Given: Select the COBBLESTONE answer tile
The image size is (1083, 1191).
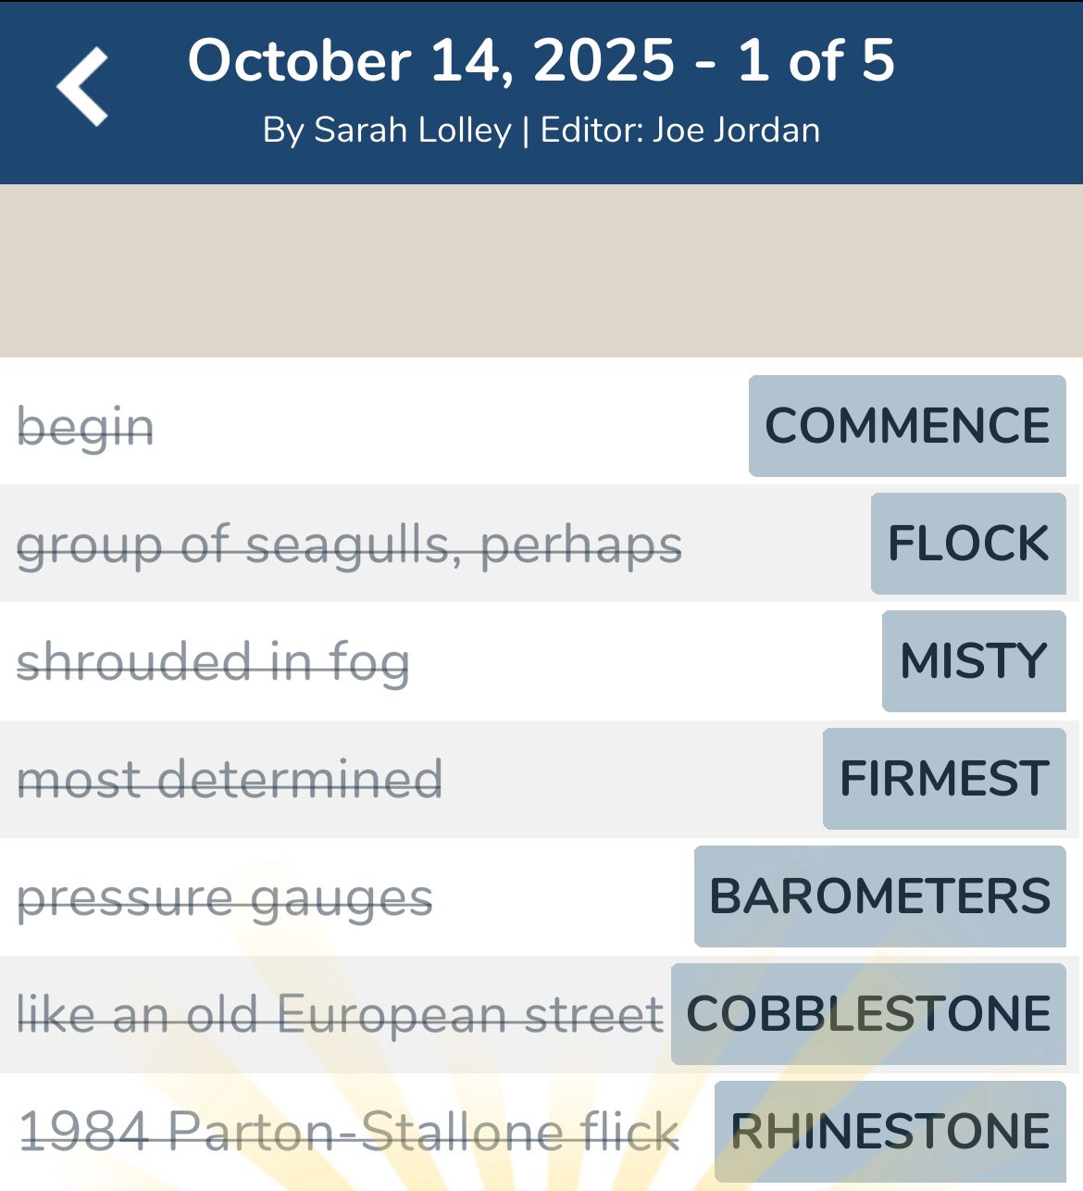Looking at the screenshot, I should (x=868, y=1014).
